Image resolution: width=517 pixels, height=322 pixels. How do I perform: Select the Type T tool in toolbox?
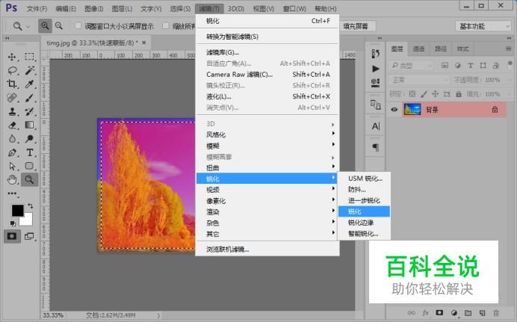tap(29, 152)
